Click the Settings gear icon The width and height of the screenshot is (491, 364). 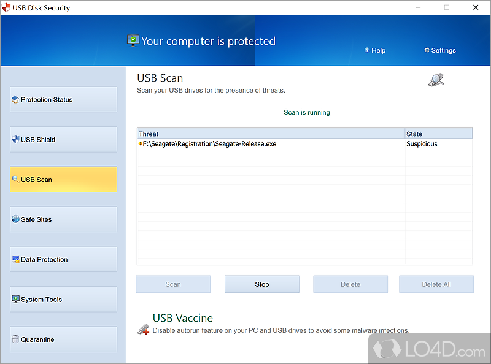(427, 50)
